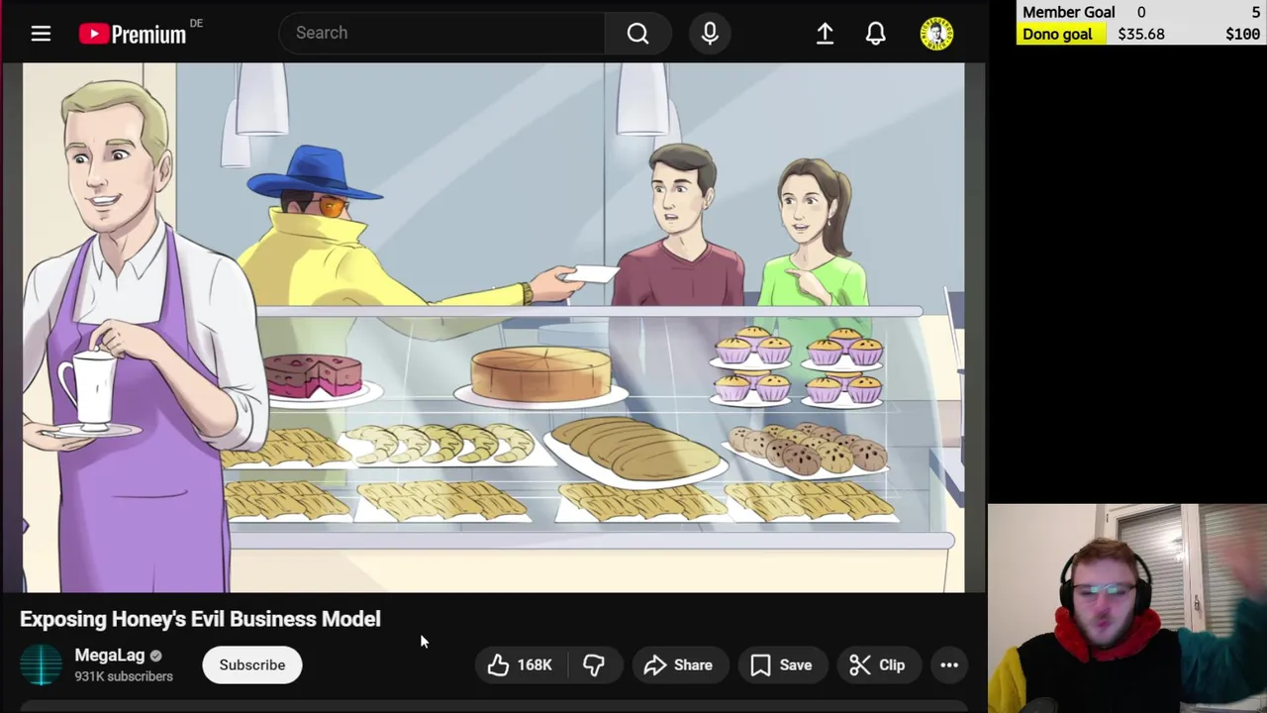Click the video player to pause
The width and height of the screenshot is (1267, 713).
pyautogui.click(x=493, y=328)
